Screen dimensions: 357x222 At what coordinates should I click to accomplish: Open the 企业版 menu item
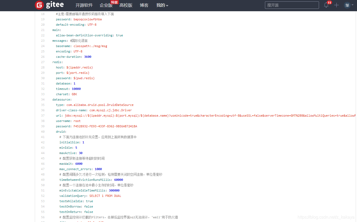pyautogui.click(x=106, y=5)
